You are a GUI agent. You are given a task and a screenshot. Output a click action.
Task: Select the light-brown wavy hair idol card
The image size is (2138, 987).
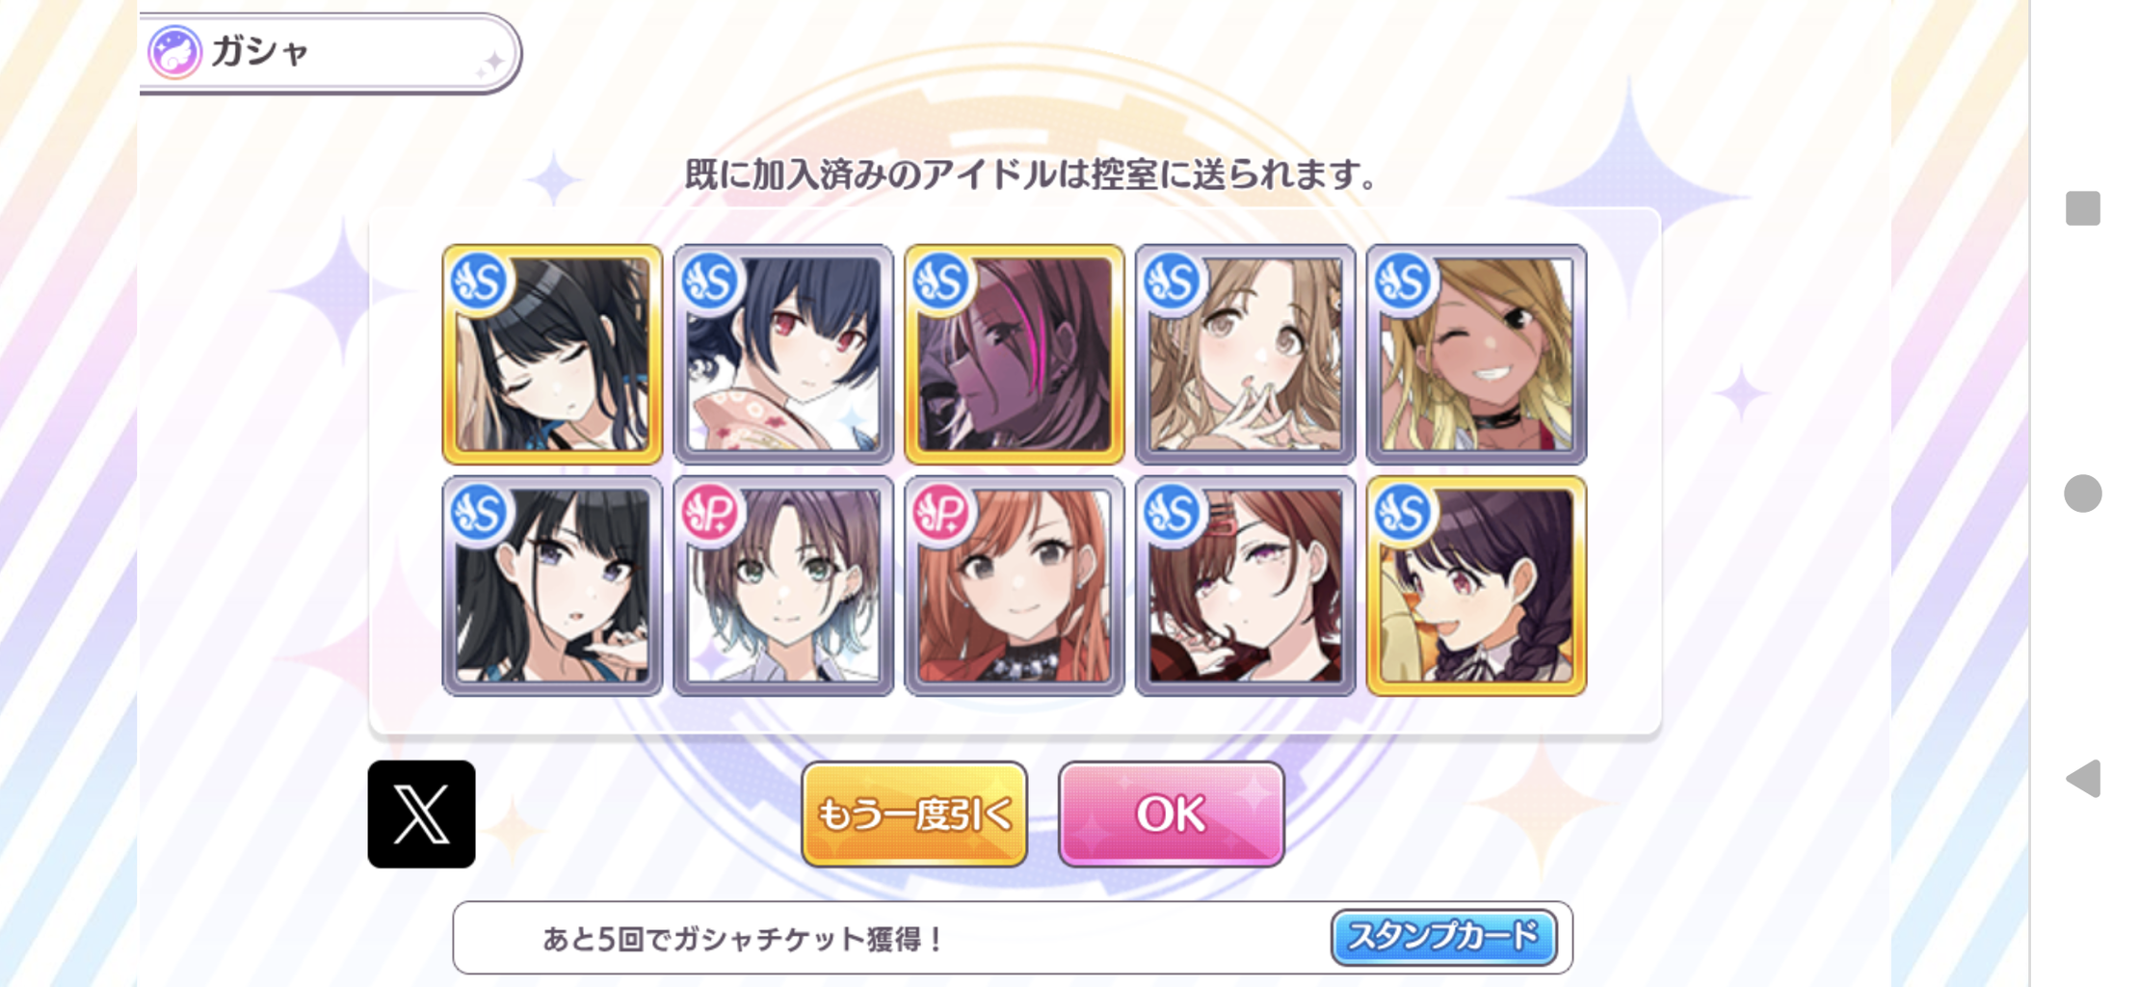pyautogui.click(x=1245, y=354)
